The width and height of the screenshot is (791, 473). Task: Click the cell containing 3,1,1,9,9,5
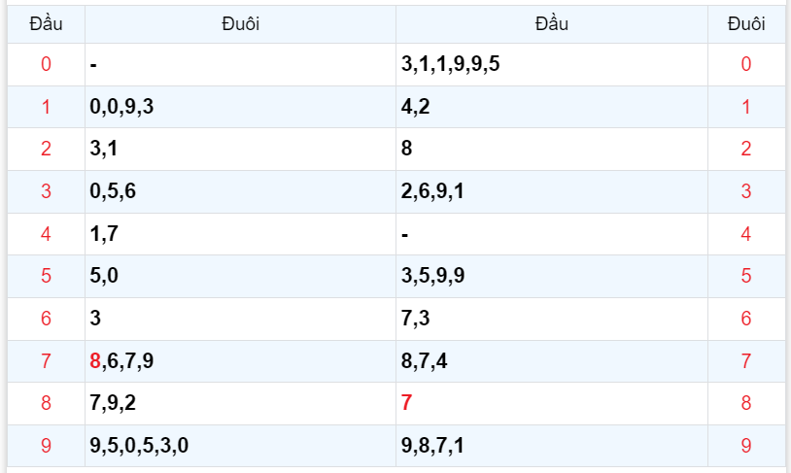pos(450,65)
